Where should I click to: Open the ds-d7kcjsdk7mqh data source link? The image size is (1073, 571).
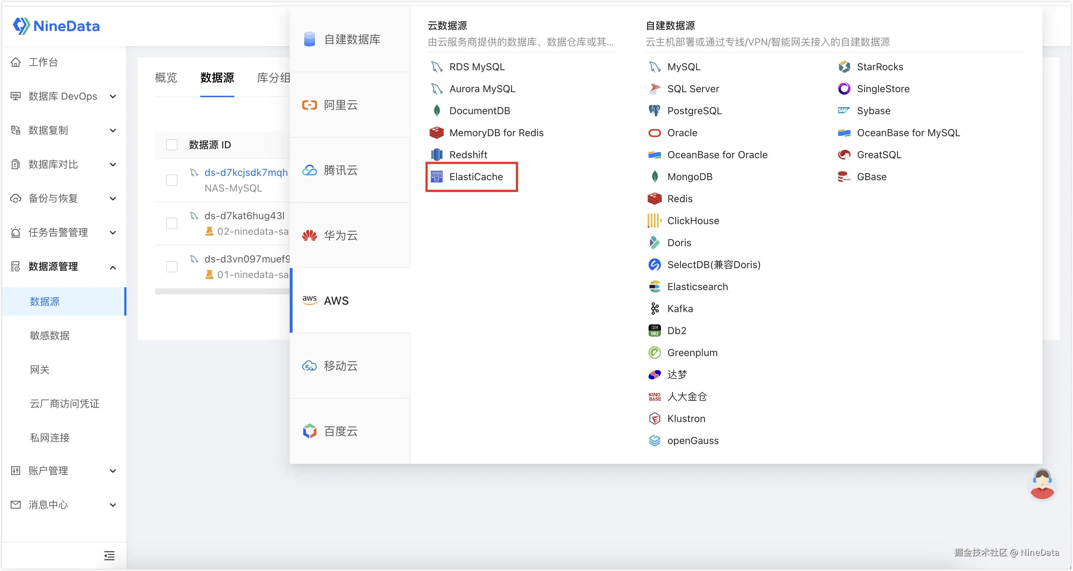[x=246, y=172]
